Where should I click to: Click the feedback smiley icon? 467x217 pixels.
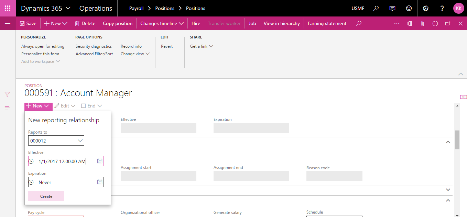tap(409, 8)
